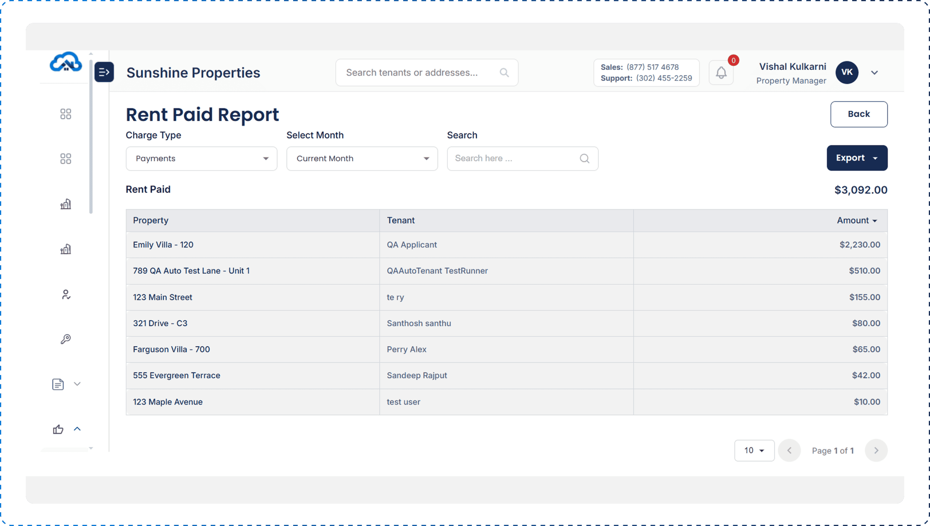
Task: Open the lower buildings icon in sidebar
Action: [66, 249]
